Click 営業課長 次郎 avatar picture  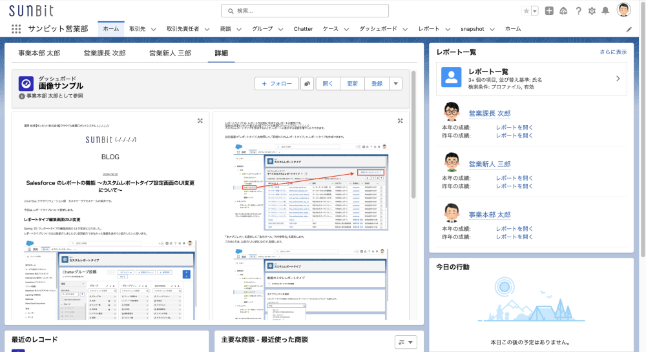(x=452, y=112)
